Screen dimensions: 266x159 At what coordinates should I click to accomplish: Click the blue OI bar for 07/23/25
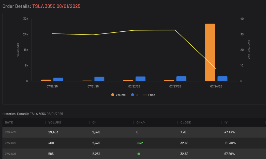coord(181,79)
